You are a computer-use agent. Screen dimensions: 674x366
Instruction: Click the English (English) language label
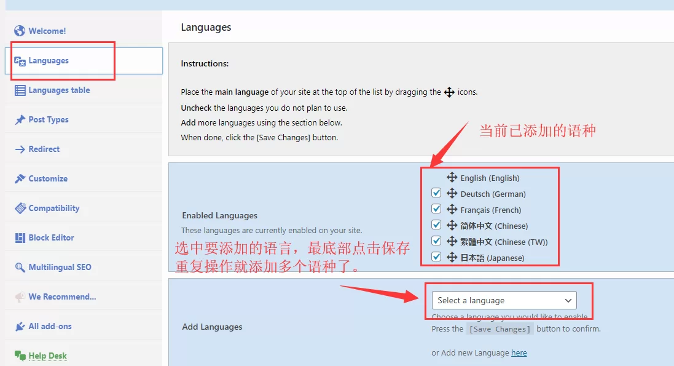(490, 178)
